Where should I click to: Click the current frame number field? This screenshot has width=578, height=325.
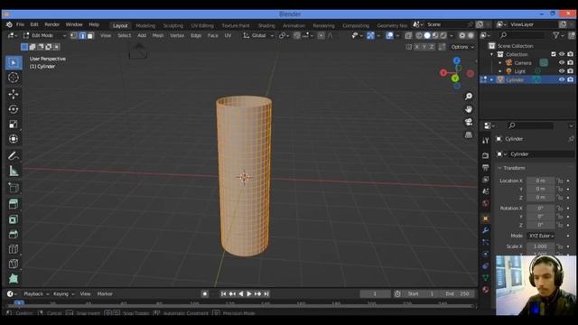click(375, 293)
